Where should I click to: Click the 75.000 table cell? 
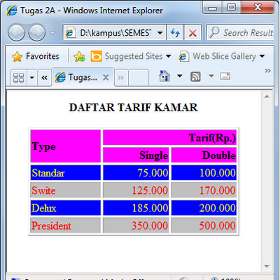pos(136,173)
